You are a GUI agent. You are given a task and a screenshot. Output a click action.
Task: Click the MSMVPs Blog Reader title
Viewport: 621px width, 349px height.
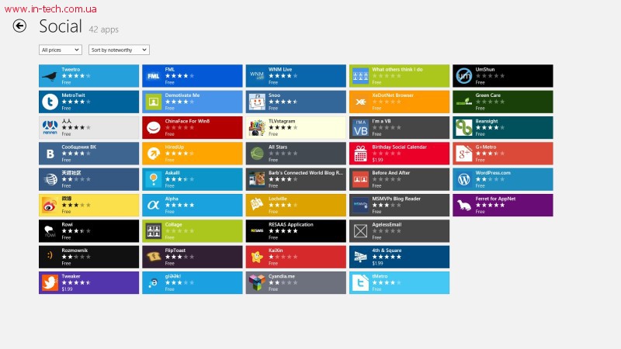pyautogui.click(x=396, y=199)
